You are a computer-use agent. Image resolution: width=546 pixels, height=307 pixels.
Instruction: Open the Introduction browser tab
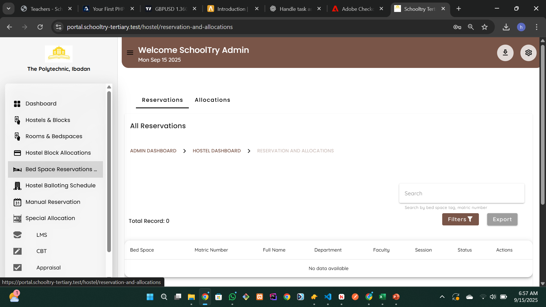[233, 9]
